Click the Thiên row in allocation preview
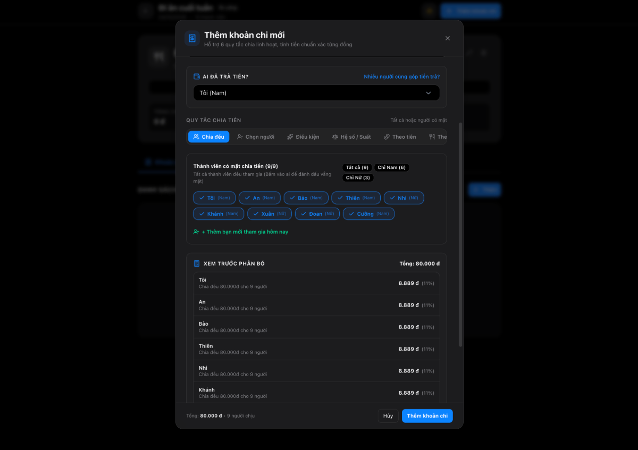This screenshot has width=638, height=450. (x=316, y=349)
